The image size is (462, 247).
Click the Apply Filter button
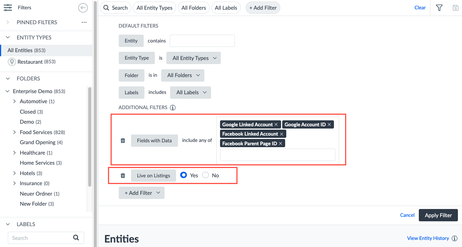click(438, 215)
